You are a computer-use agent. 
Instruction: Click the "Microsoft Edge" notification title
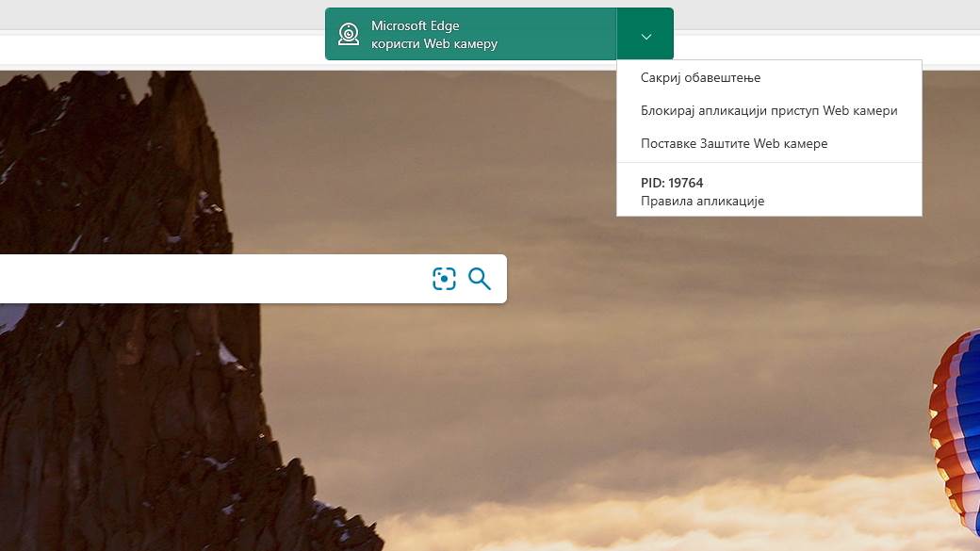click(416, 26)
